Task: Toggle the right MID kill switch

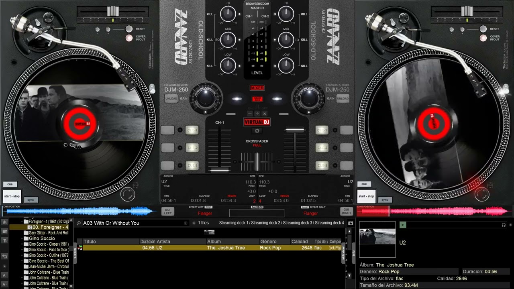Action: (304, 40)
